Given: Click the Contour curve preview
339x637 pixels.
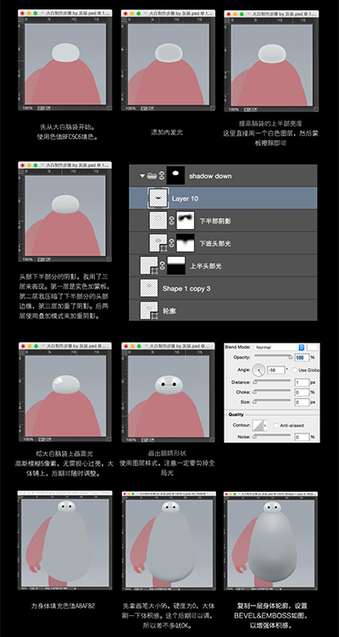Looking at the screenshot, I should pos(258,425).
